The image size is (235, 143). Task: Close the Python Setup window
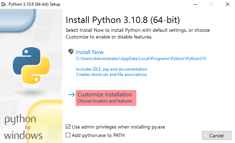pyautogui.click(x=227, y=4)
